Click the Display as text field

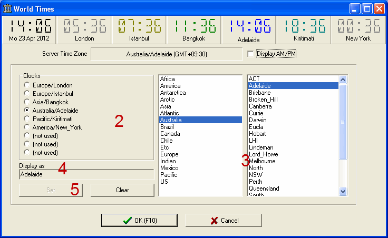coord(86,174)
